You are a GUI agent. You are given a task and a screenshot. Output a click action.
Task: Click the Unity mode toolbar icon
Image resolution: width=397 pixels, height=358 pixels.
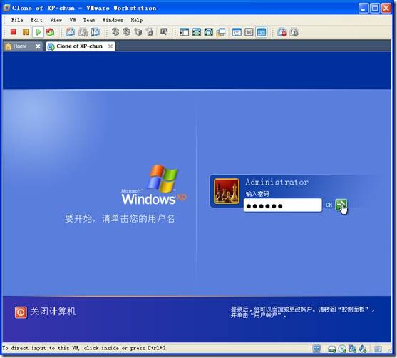[x=209, y=32]
